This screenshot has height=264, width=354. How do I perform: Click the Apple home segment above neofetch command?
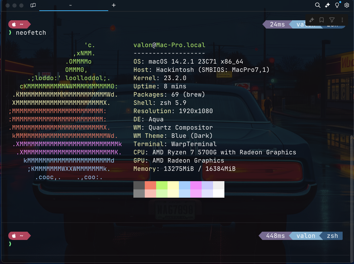(x=19, y=24)
